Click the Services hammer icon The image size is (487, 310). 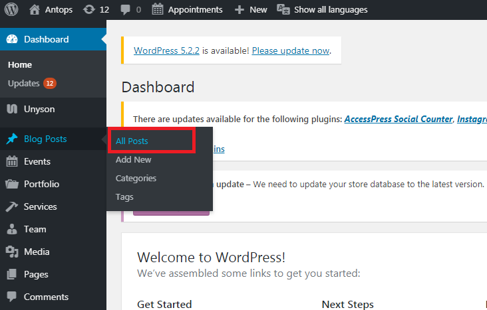(12, 206)
